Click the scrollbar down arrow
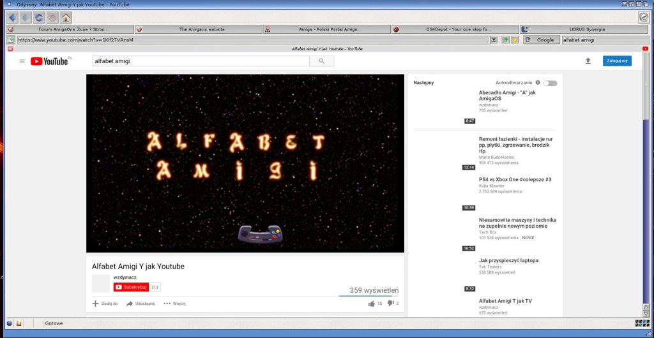 646,313
